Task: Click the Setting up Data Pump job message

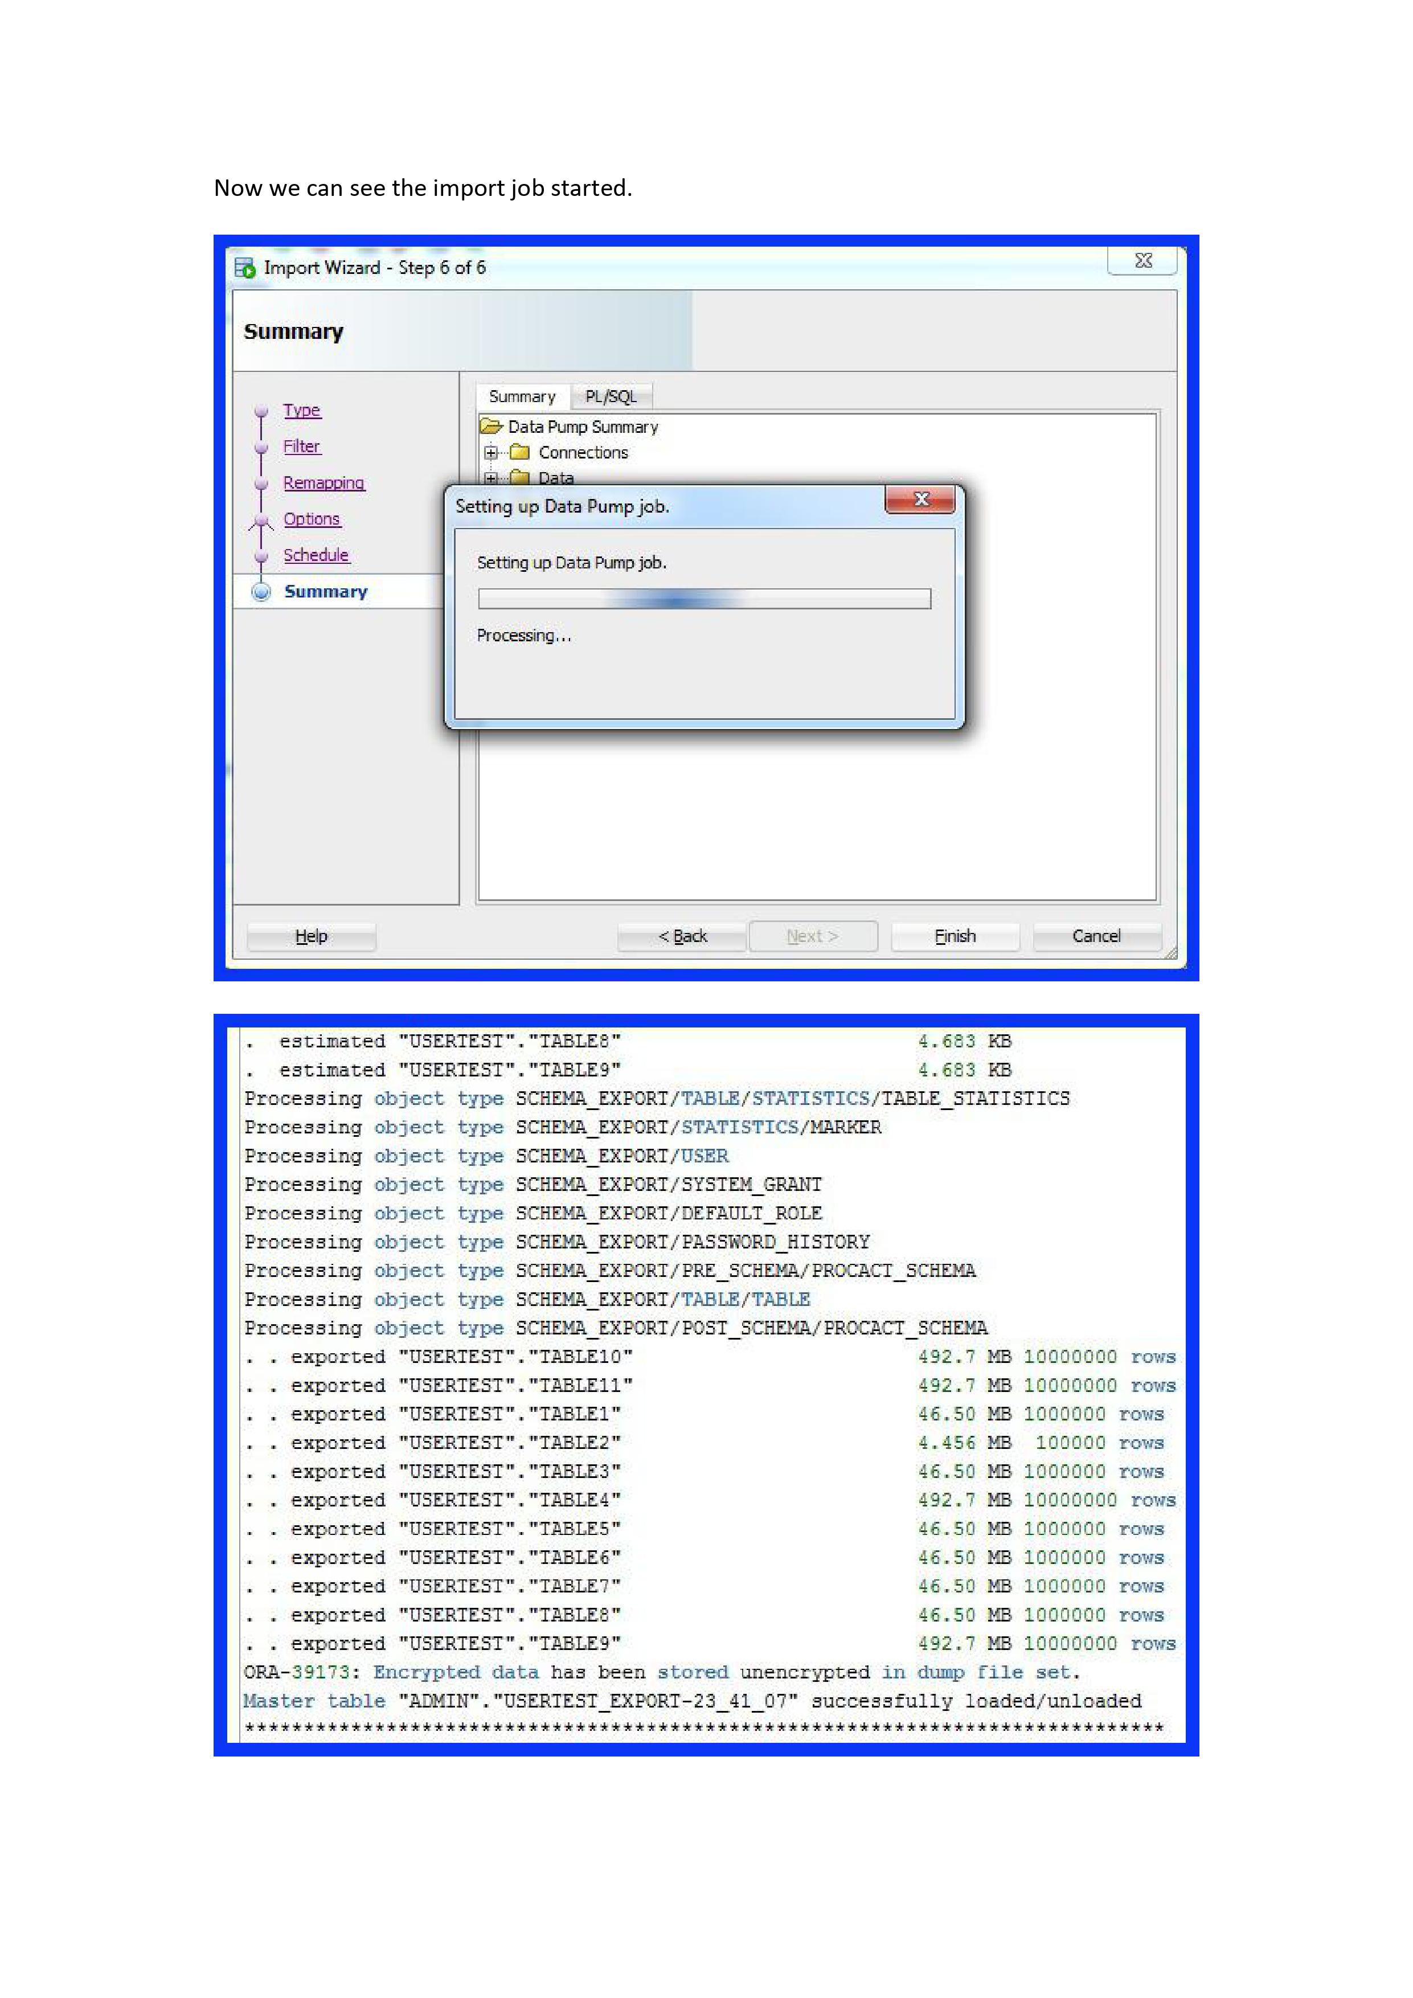Action: (572, 563)
